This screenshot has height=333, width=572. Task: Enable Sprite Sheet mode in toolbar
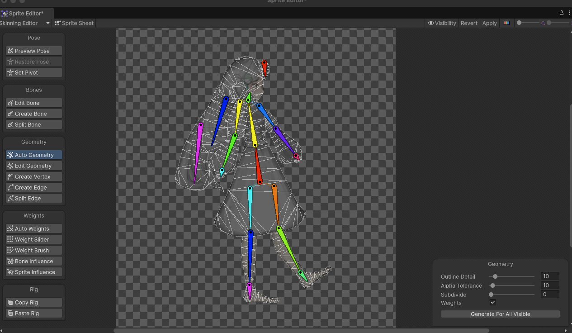(x=74, y=23)
